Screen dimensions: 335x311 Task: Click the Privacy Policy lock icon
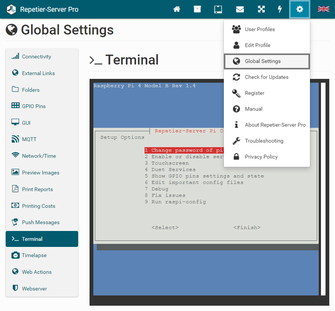236,157
